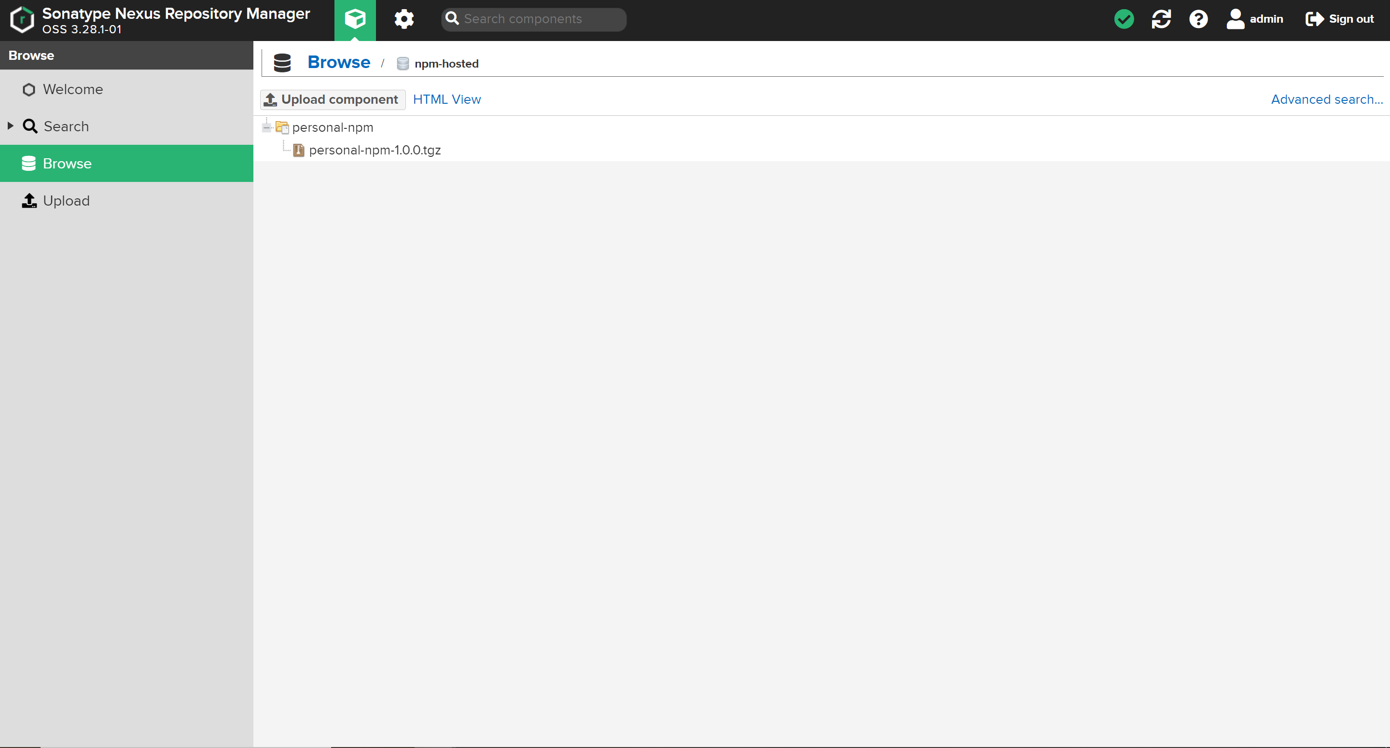The width and height of the screenshot is (1390, 748).
Task: Click the admin user account icon
Action: click(x=1235, y=19)
